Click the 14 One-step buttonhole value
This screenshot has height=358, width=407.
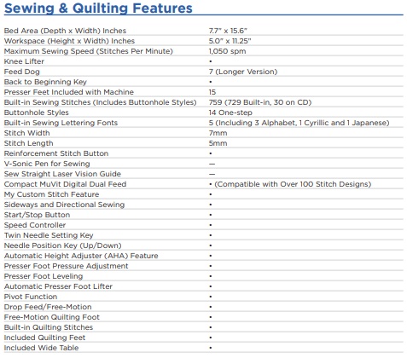[x=230, y=113]
